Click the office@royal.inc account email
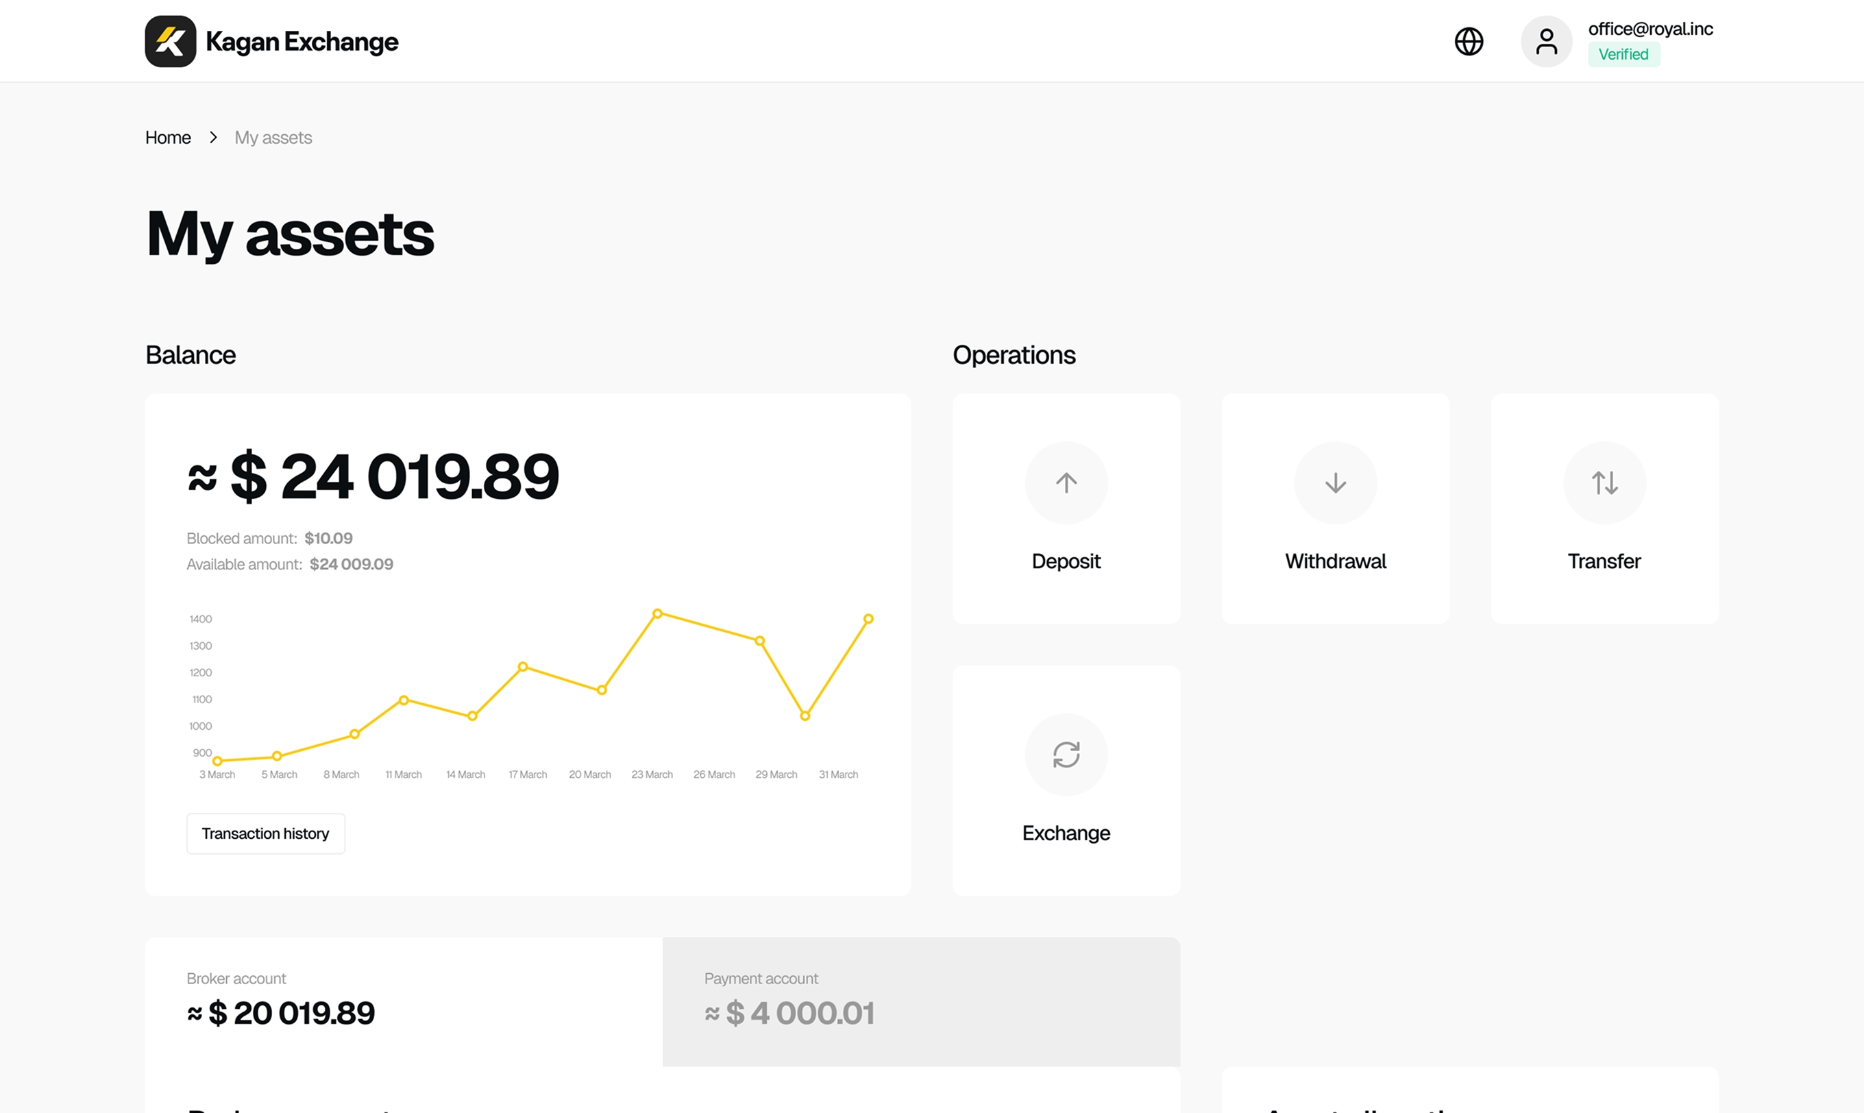The width and height of the screenshot is (1864, 1113). coord(1650,29)
